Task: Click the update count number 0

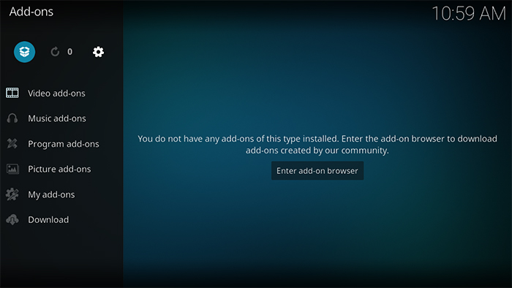Action: 70,52
